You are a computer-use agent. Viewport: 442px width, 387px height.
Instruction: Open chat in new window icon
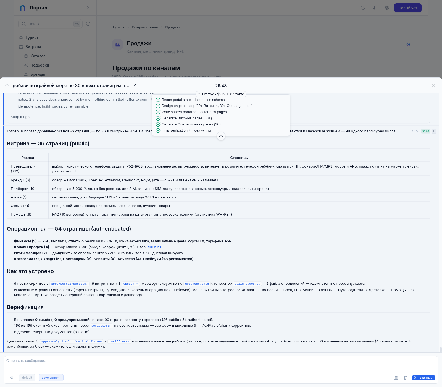pyautogui.click(x=134, y=86)
